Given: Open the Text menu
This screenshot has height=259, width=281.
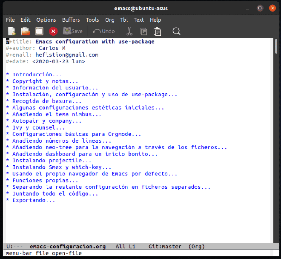Looking at the screenshot, I should [139, 20].
